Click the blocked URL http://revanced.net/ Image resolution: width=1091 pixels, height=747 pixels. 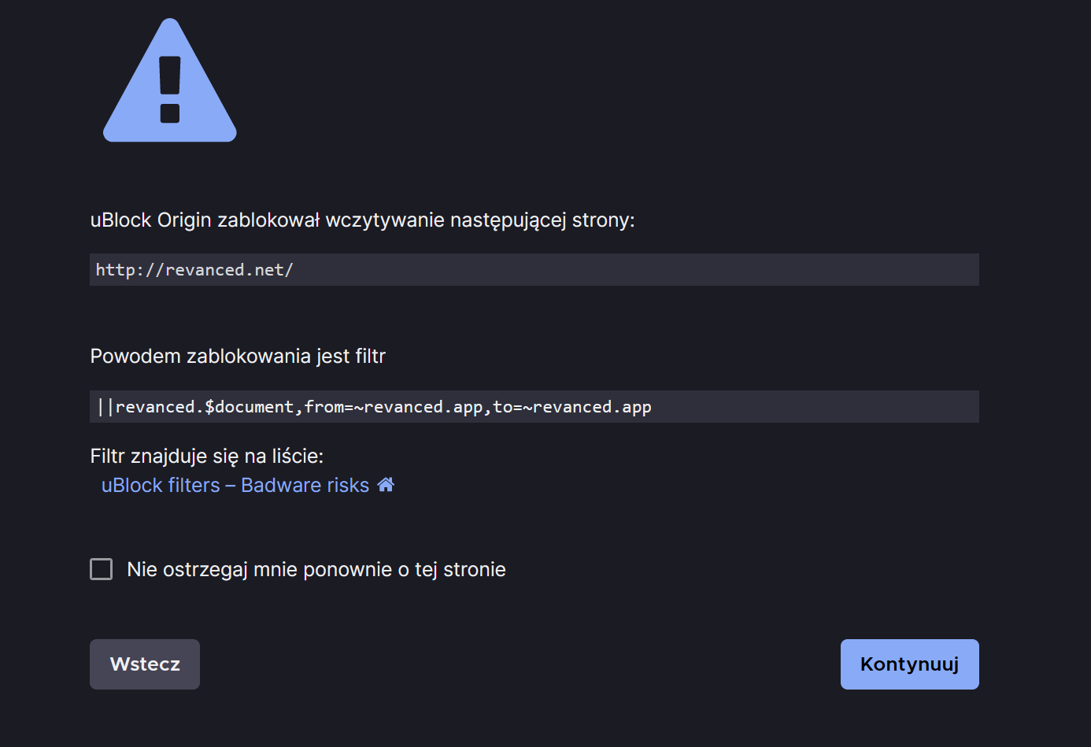point(194,270)
